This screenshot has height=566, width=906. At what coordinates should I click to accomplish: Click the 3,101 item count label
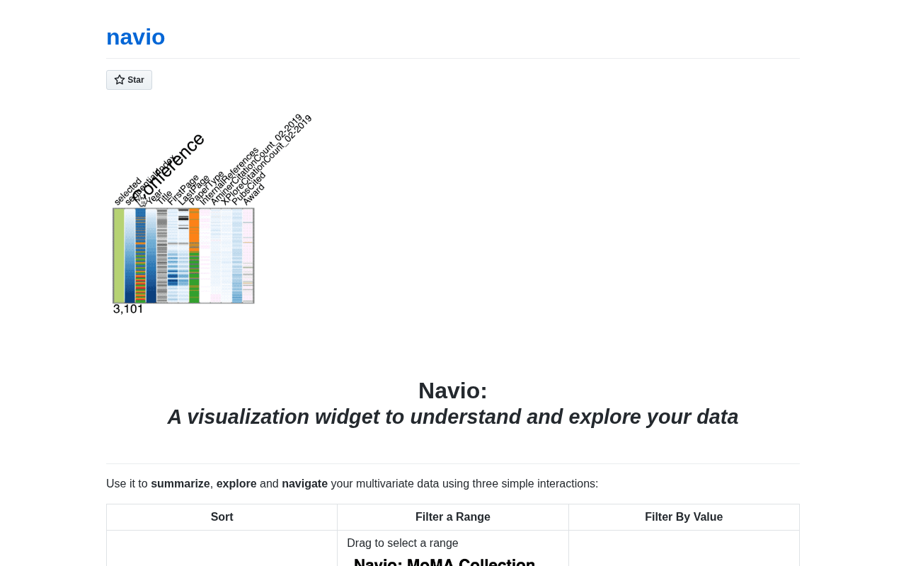tap(128, 309)
